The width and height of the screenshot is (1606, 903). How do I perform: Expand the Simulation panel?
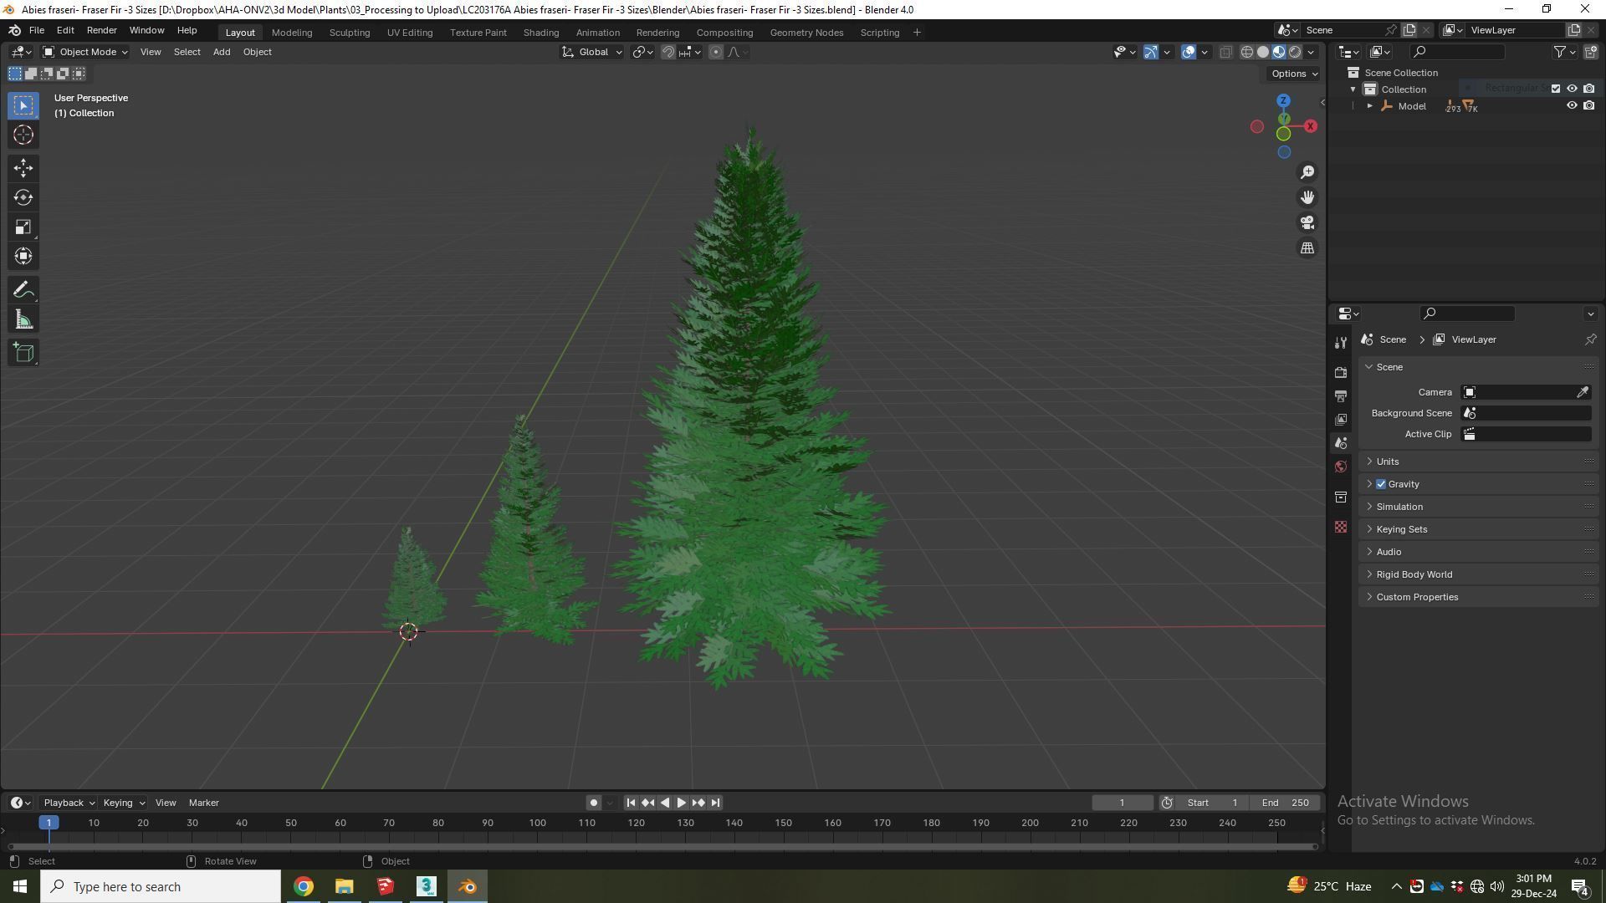click(x=1399, y=507)
